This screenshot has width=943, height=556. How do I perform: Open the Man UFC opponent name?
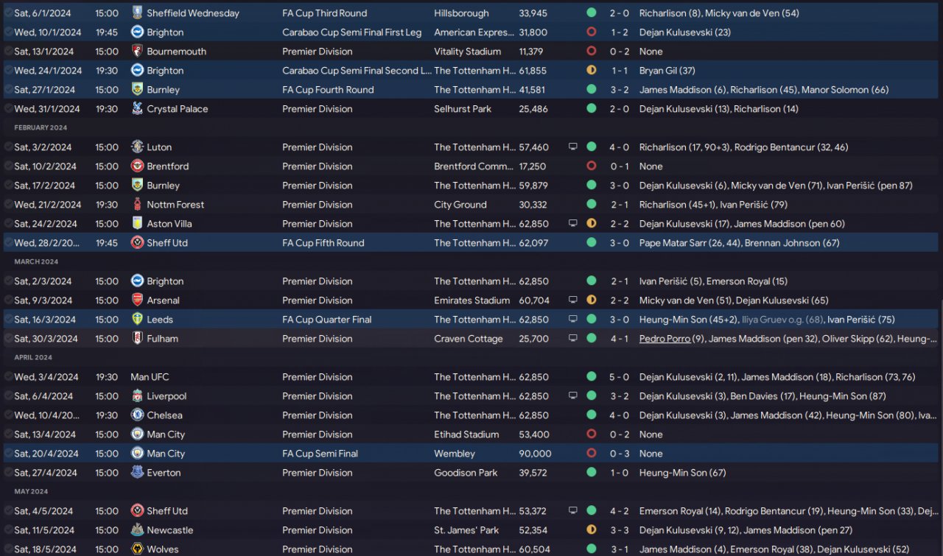[150, 377]
